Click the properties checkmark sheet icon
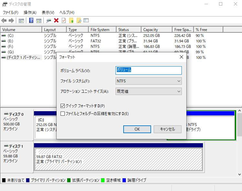This screenshot has height=191, width=242. pyautogui.click(x=64, y=20)
